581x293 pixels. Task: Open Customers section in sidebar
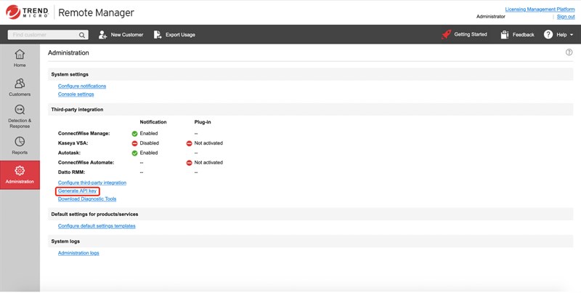20,87
